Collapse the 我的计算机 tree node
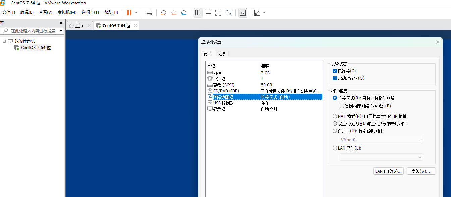This screenshot has height=197, width=451. pyautogui.click(x=4, y=41)
